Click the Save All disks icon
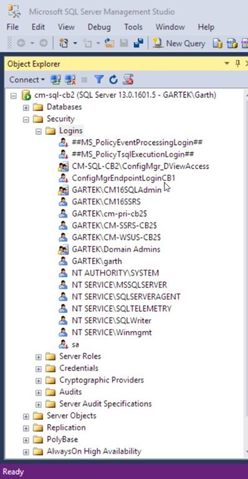The height and width of the screenshot is (479, 248). (138, 44)
